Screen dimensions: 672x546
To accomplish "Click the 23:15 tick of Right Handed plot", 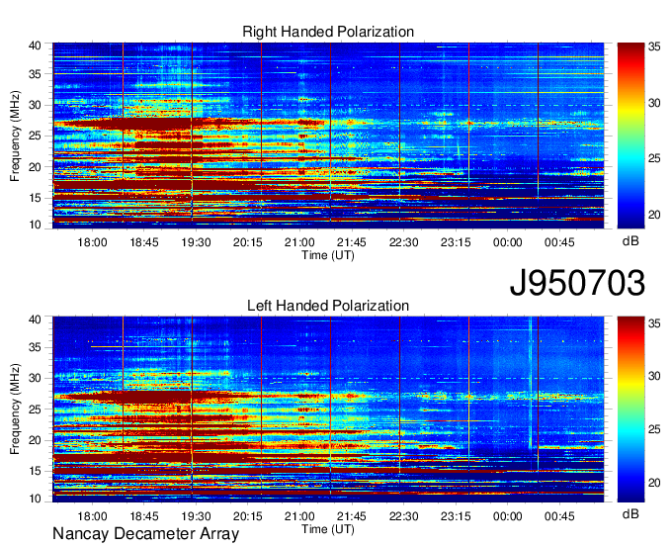I will (x=456, y=242).
